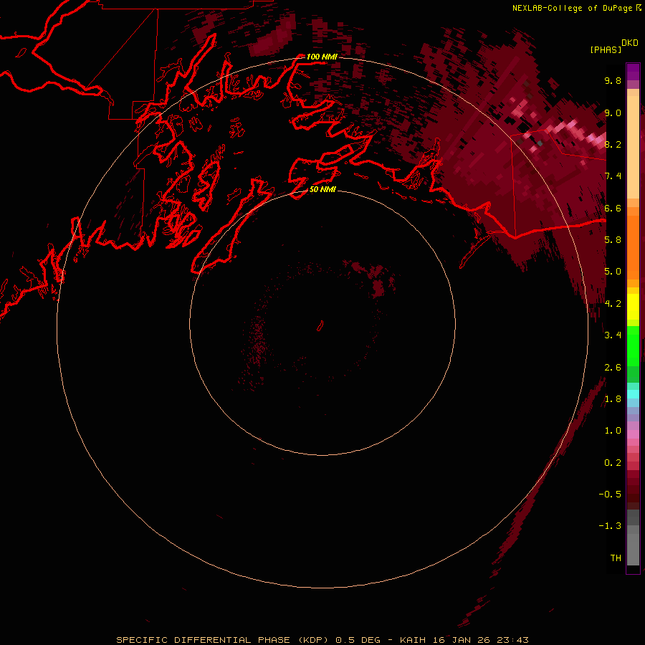Screen dimensions: 645x645
Task: Click the 0.5 DEG elevation text
Action: [358, 640]
